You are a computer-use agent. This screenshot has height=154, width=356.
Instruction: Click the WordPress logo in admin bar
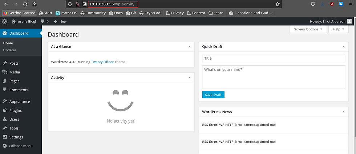point(4,21)
